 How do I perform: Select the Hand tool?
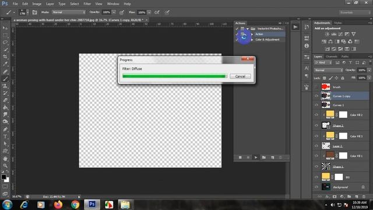(5, 159)
